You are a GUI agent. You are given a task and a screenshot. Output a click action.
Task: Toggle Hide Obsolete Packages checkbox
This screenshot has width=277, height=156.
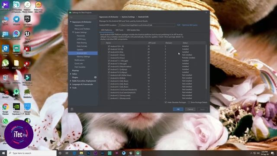pyautogui.click(x=166, y=102)
